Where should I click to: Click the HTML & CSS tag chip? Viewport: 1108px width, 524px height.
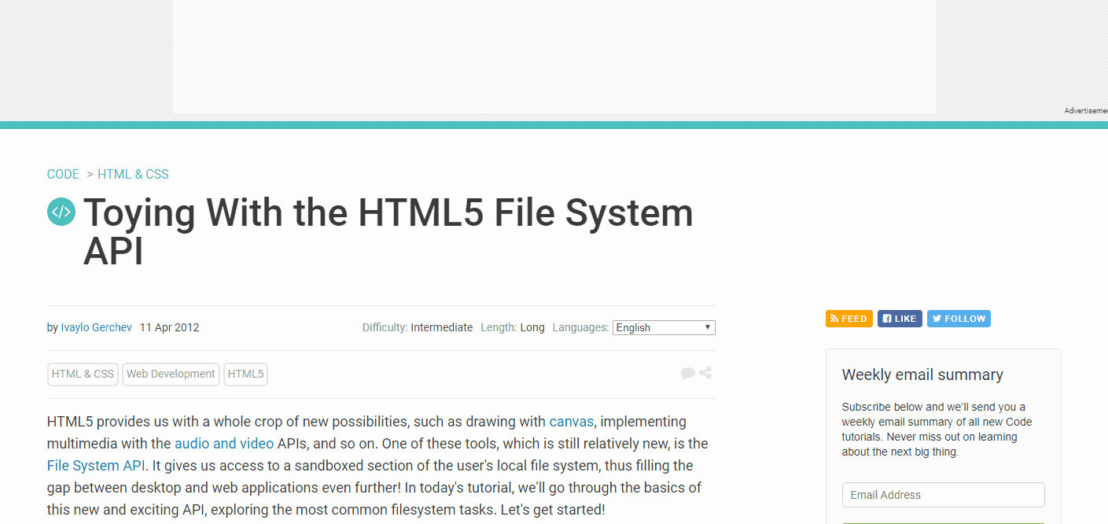pos(82,374)
